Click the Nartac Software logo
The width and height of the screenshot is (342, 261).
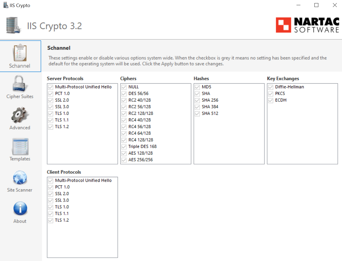tap(308, 25)
